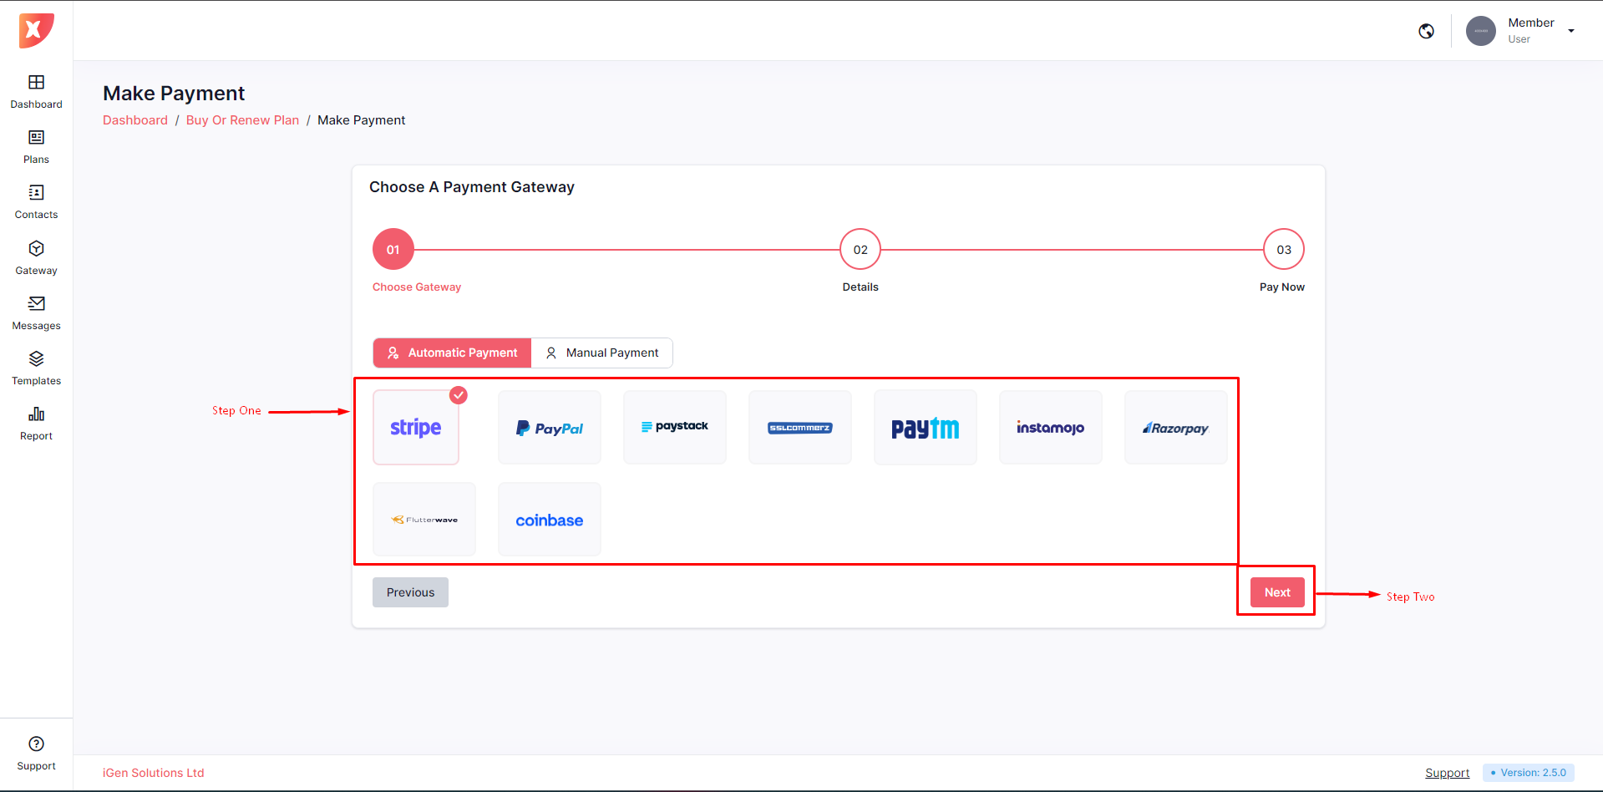Open the Gateway sidebar section

pyautogui.click(x=36, y=257)
